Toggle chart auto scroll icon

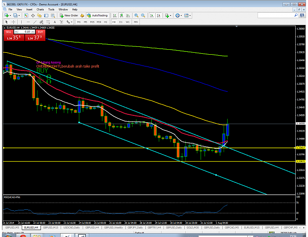[x=152, y=15]
